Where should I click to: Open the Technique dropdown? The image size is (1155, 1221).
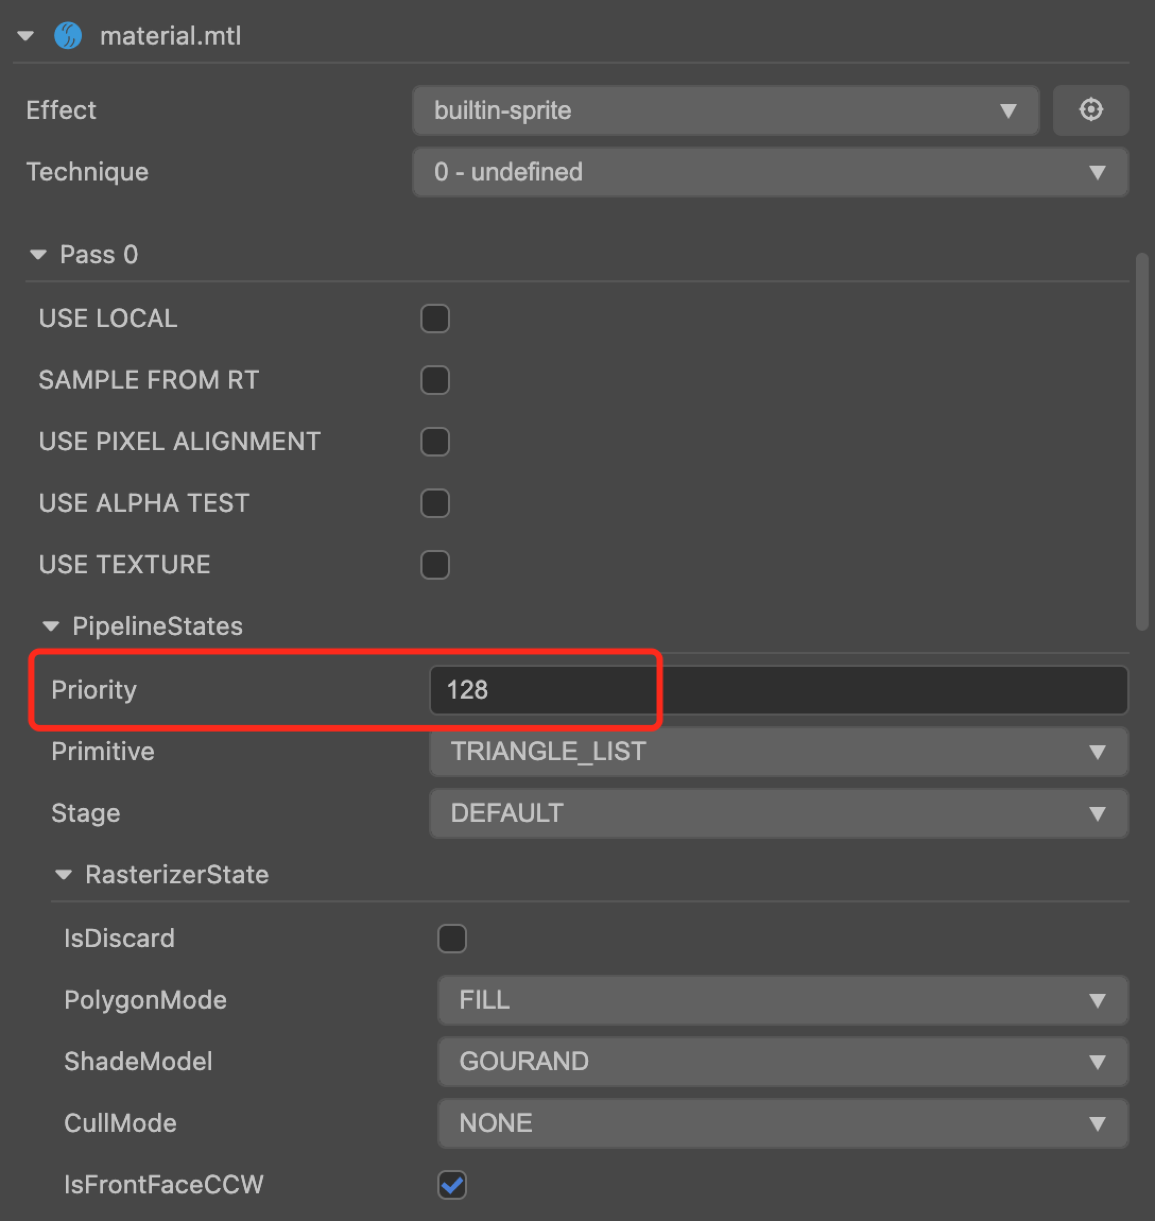pyautogui.click(x=770, y=172)
